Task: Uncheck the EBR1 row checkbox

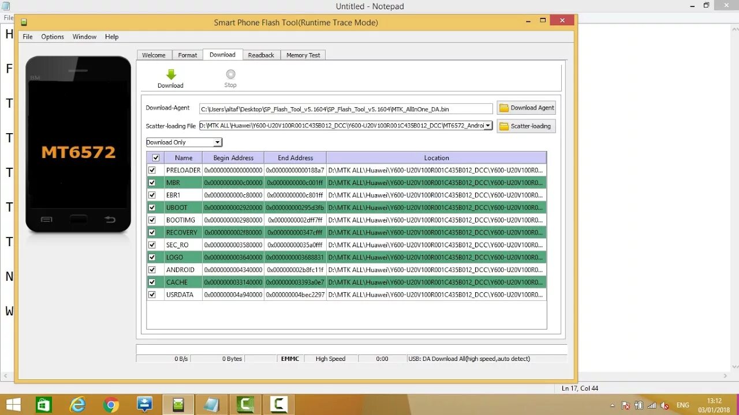Action: (x=152, y=195)
